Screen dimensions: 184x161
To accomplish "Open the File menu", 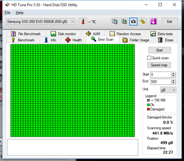I will (7, 13).
